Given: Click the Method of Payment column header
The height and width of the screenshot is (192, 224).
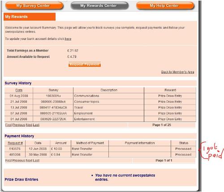Looking at the screenshot, I should [90, 143].
